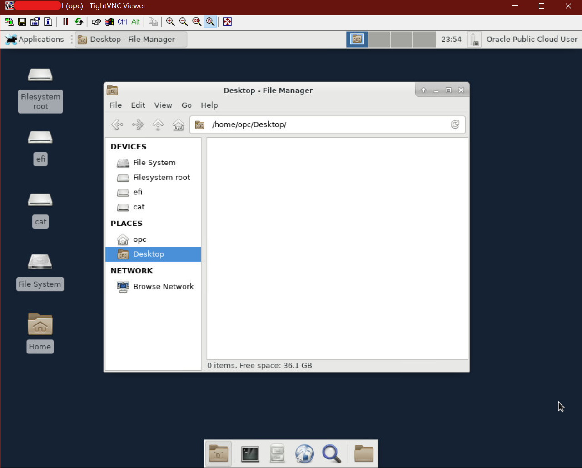The width and height of the screenshot is (582, 468).
Task: Select the efi desktop drive icon
Action: tap(40, 147)
